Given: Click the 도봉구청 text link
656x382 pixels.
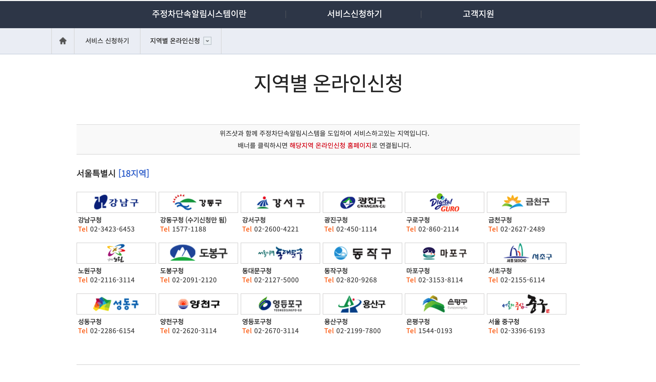Looking at the screenshot, I should [172, 271].
